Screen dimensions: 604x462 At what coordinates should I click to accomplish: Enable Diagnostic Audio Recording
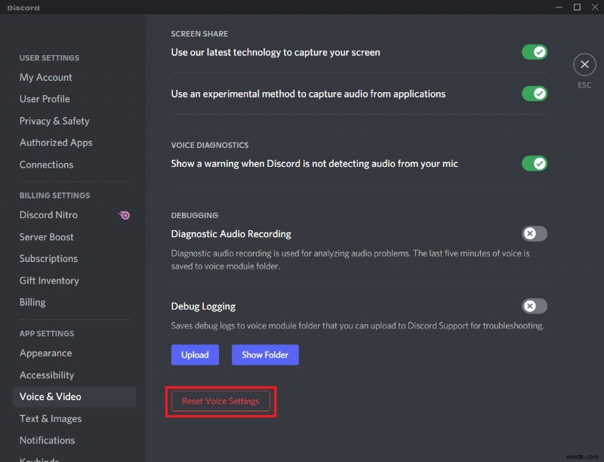coord(535,234)
